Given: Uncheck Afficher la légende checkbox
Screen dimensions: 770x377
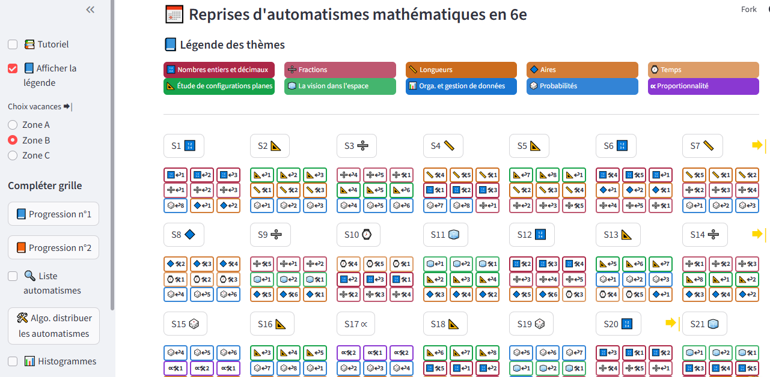Looking at the screenshot, I should tap(13, 68).
